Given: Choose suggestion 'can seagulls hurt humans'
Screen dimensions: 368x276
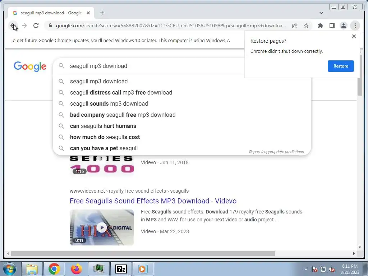Looking at the screenshot, I should pos(182,126).
